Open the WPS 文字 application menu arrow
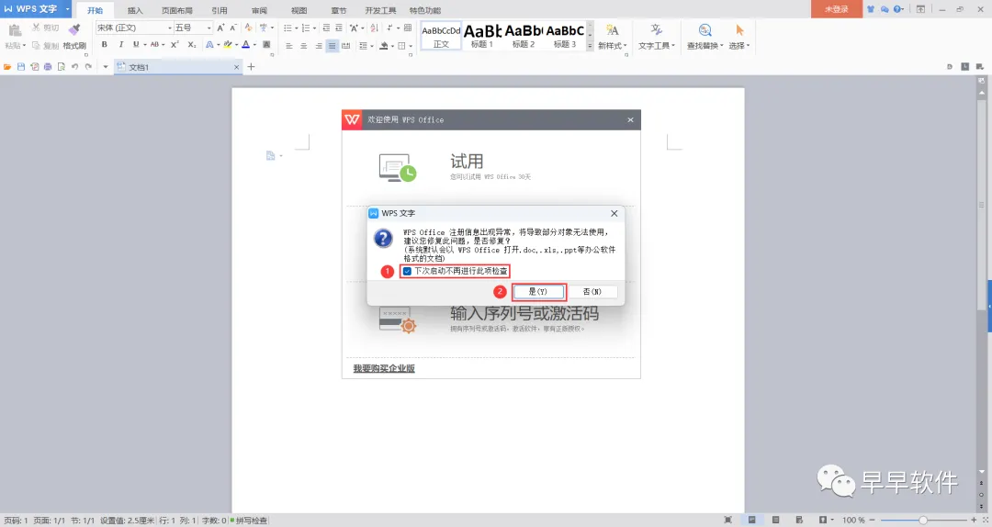 (x=67, y=9)
